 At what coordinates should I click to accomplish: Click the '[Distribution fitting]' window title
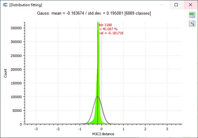coord(26,5)
